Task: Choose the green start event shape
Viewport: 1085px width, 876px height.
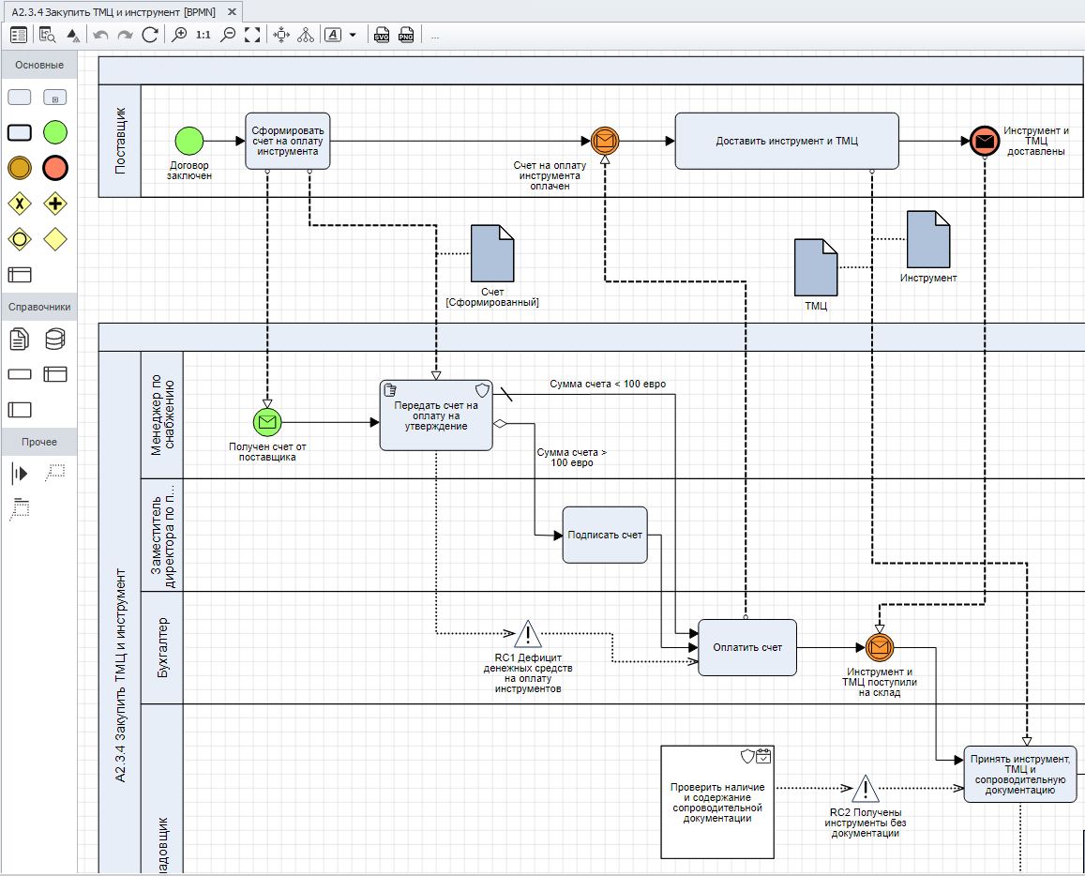Action: coord(56,132)
